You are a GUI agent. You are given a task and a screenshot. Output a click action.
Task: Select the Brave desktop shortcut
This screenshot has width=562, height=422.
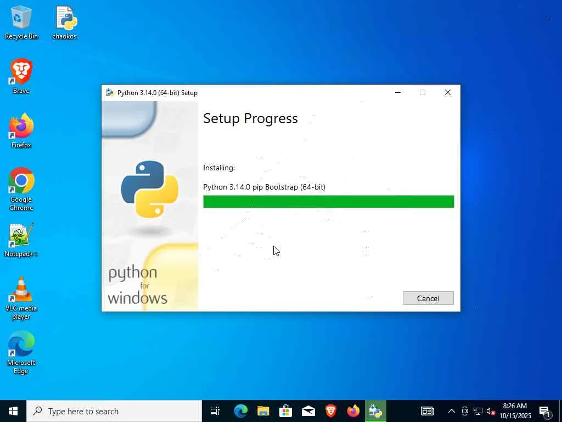click(21, 76)
